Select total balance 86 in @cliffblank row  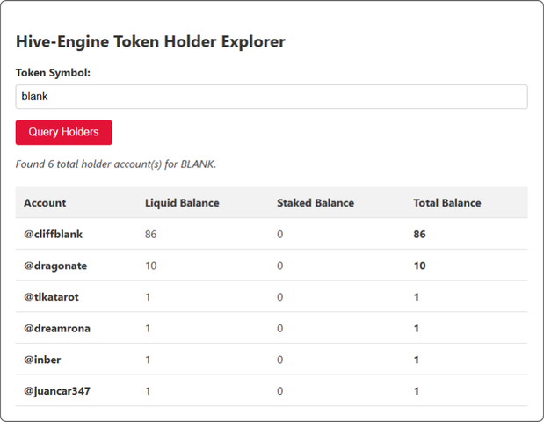[419, 234]
